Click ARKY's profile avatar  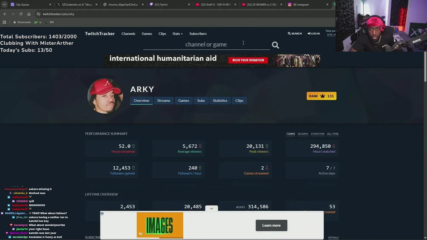point(105,96)
